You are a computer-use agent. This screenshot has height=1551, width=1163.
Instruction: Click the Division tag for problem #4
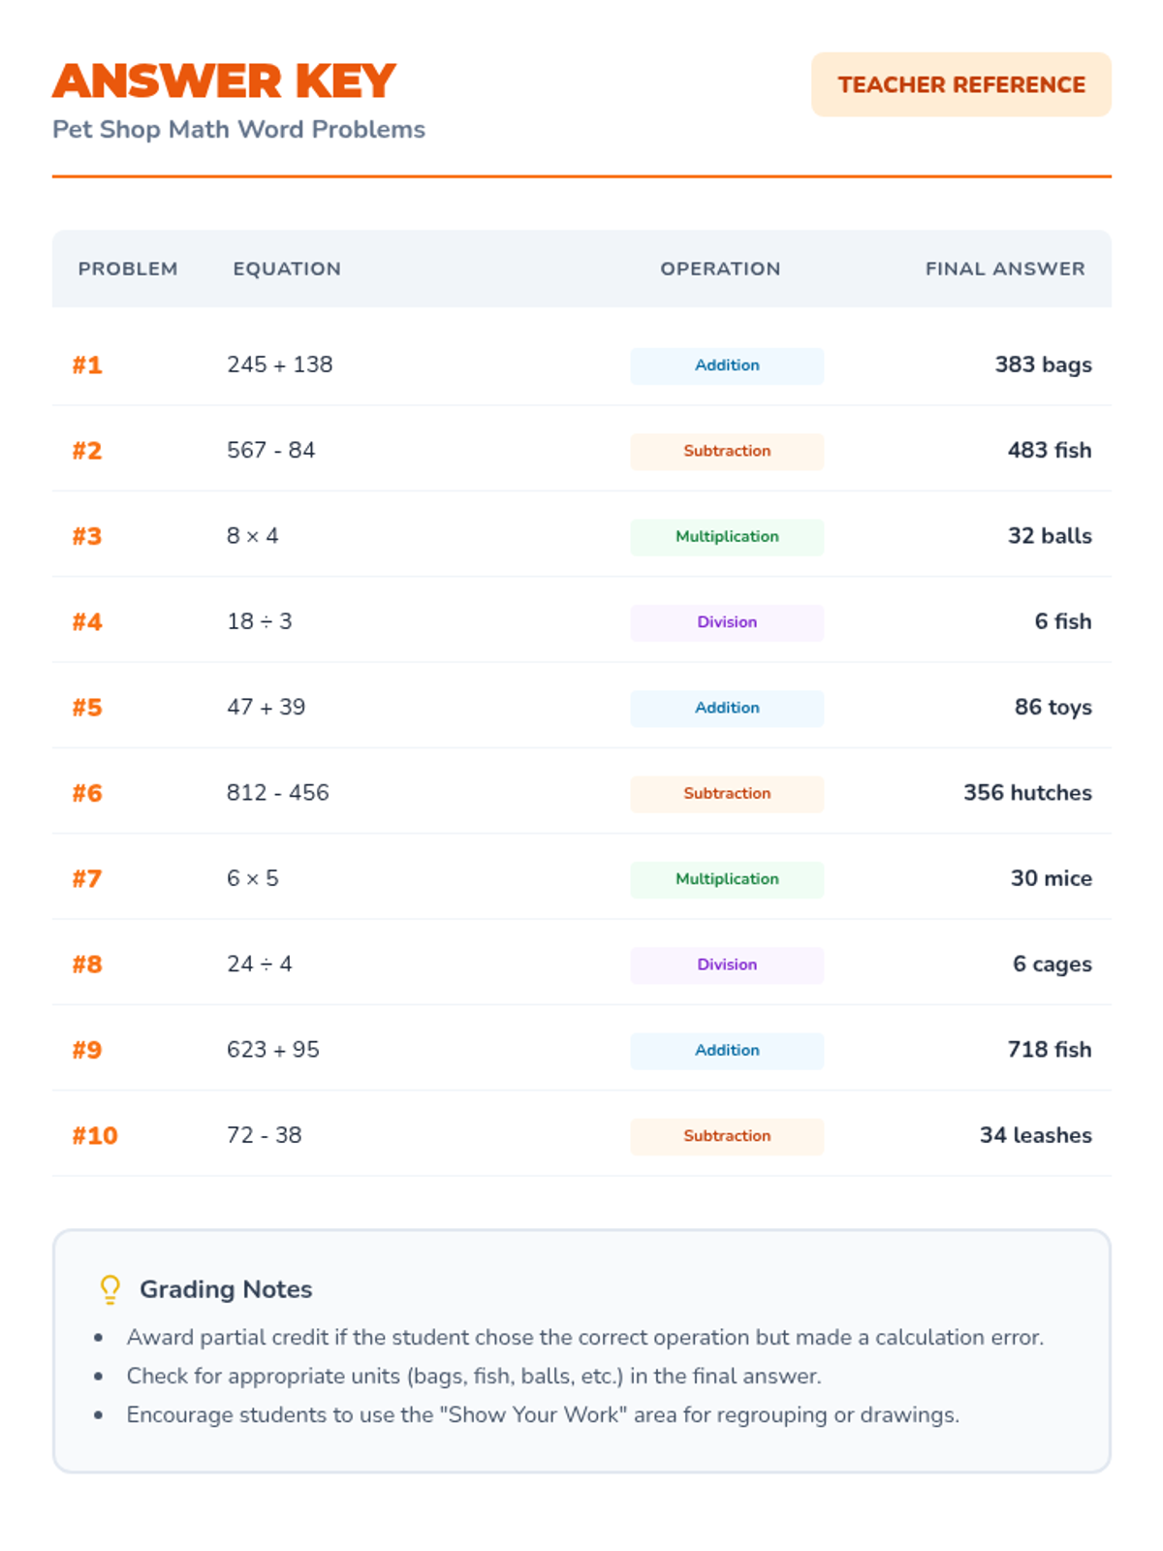(727, 622)
